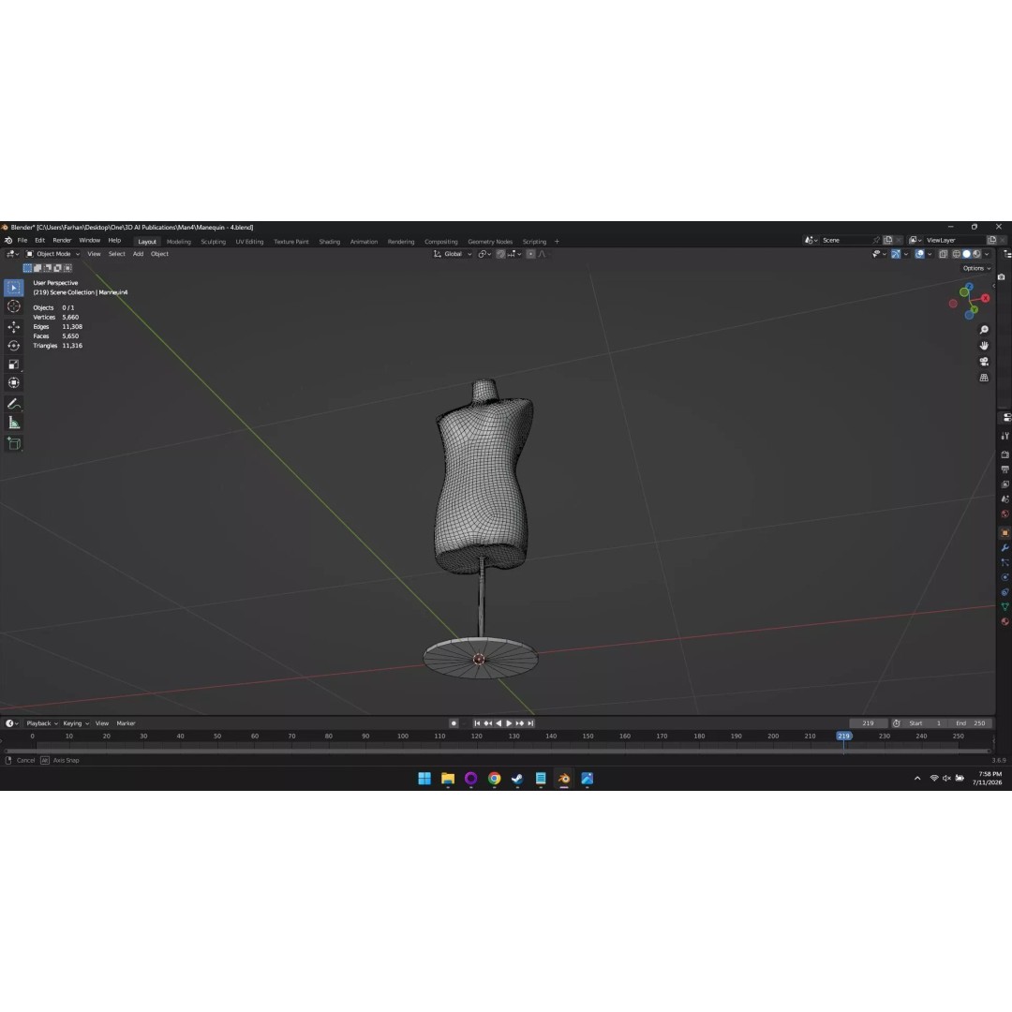Switch to the Modeling workspace tab
Viewport: 1012px width, 1012px height.
click(179, 242)
